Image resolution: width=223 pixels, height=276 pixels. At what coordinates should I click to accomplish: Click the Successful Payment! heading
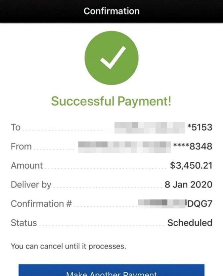pos(111,101)
